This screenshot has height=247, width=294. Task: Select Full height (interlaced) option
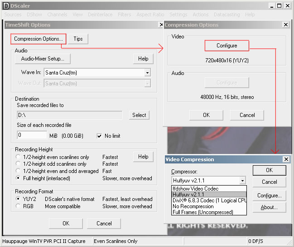click(18, 178)
